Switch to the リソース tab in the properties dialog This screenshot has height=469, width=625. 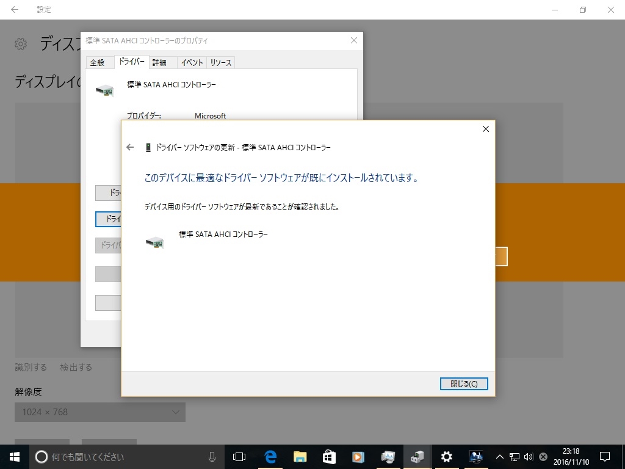[221, 63]
